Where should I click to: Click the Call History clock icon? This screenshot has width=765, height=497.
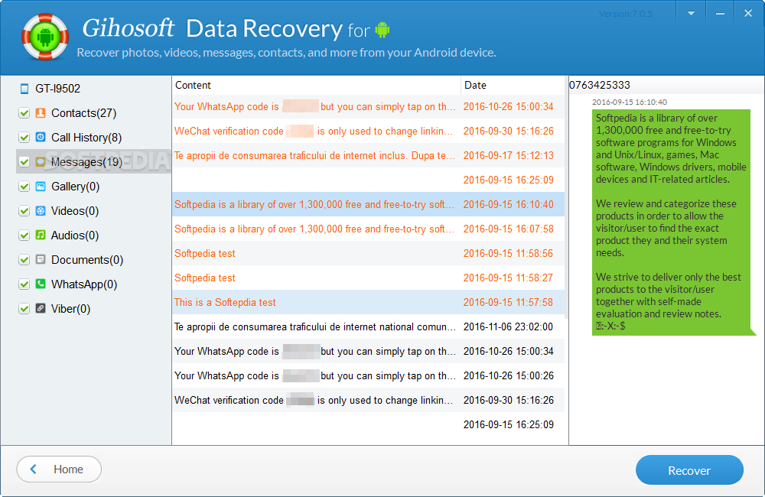[x=41, y=138]
